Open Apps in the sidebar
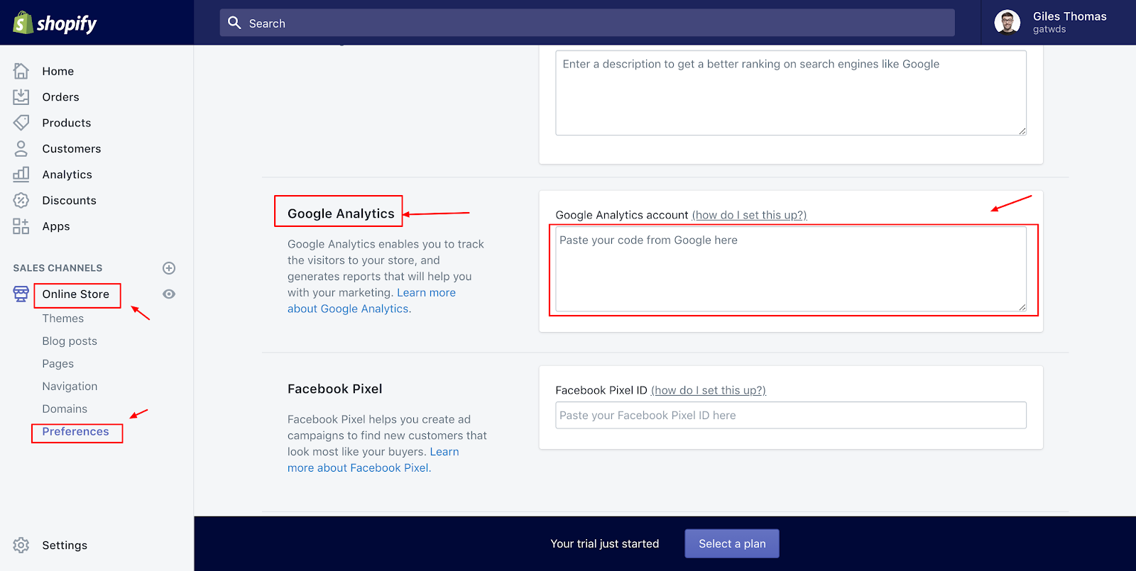 pos(56,226)
